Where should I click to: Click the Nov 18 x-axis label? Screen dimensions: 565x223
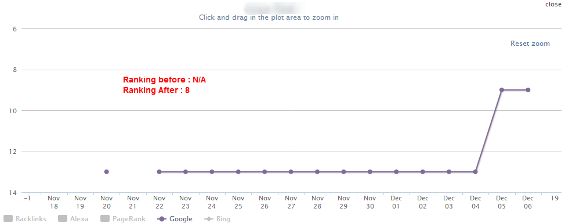click(54, 202)
